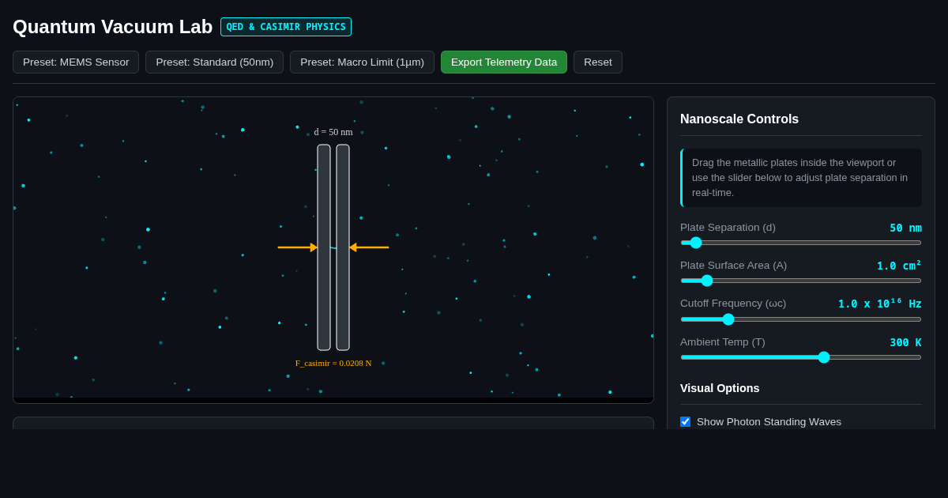The image size is (948, 498).
Task: Click the Ambient Temp (T) label
Action: tap(723, 342)
